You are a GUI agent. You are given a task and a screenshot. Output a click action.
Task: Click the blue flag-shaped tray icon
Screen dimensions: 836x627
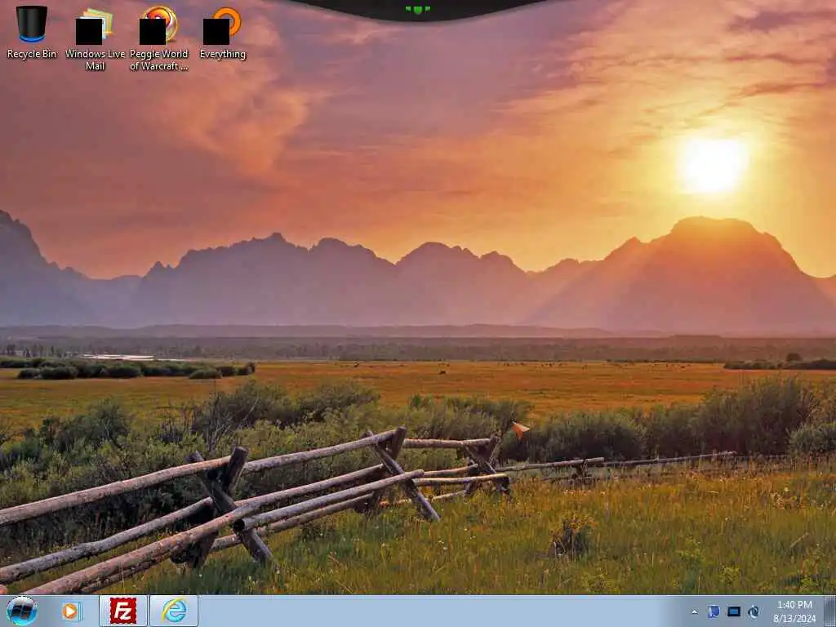[x=714, y=611]
